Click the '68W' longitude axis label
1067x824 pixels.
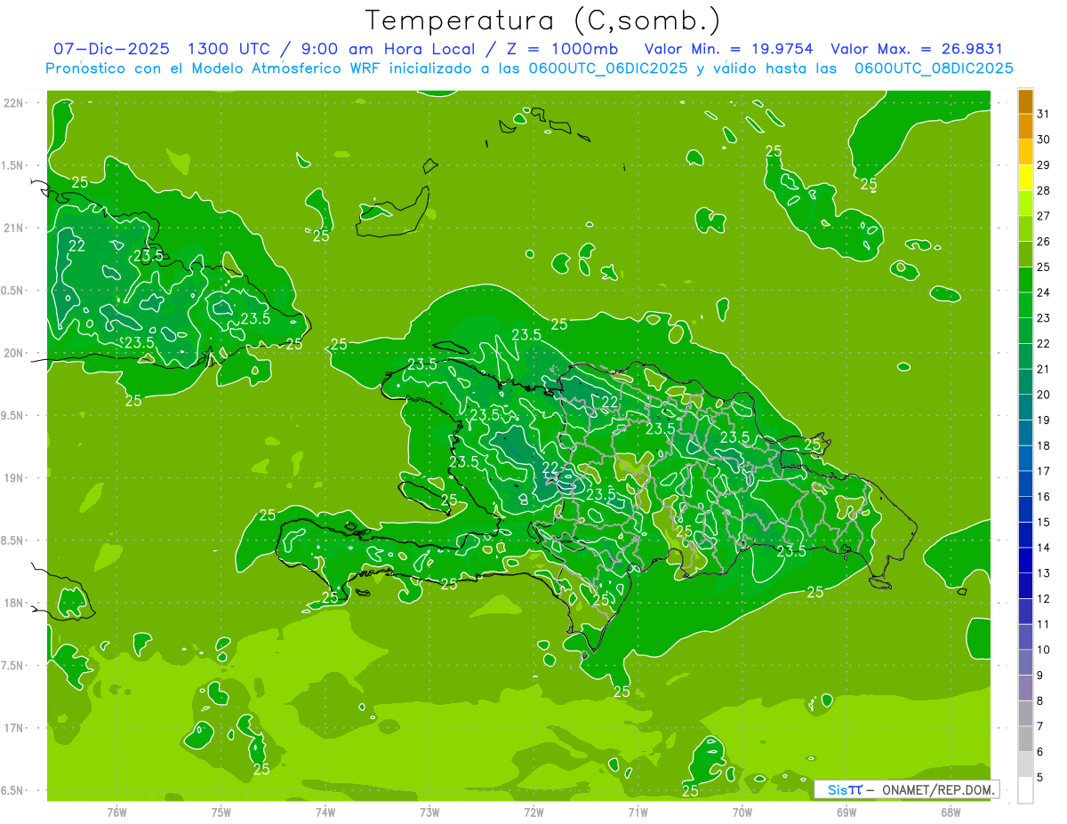point(951,812)
